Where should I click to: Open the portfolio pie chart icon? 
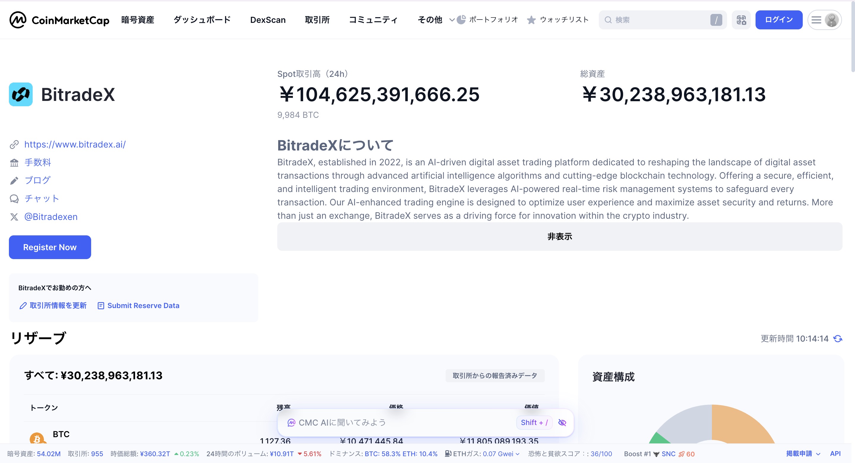click(461, 20)
